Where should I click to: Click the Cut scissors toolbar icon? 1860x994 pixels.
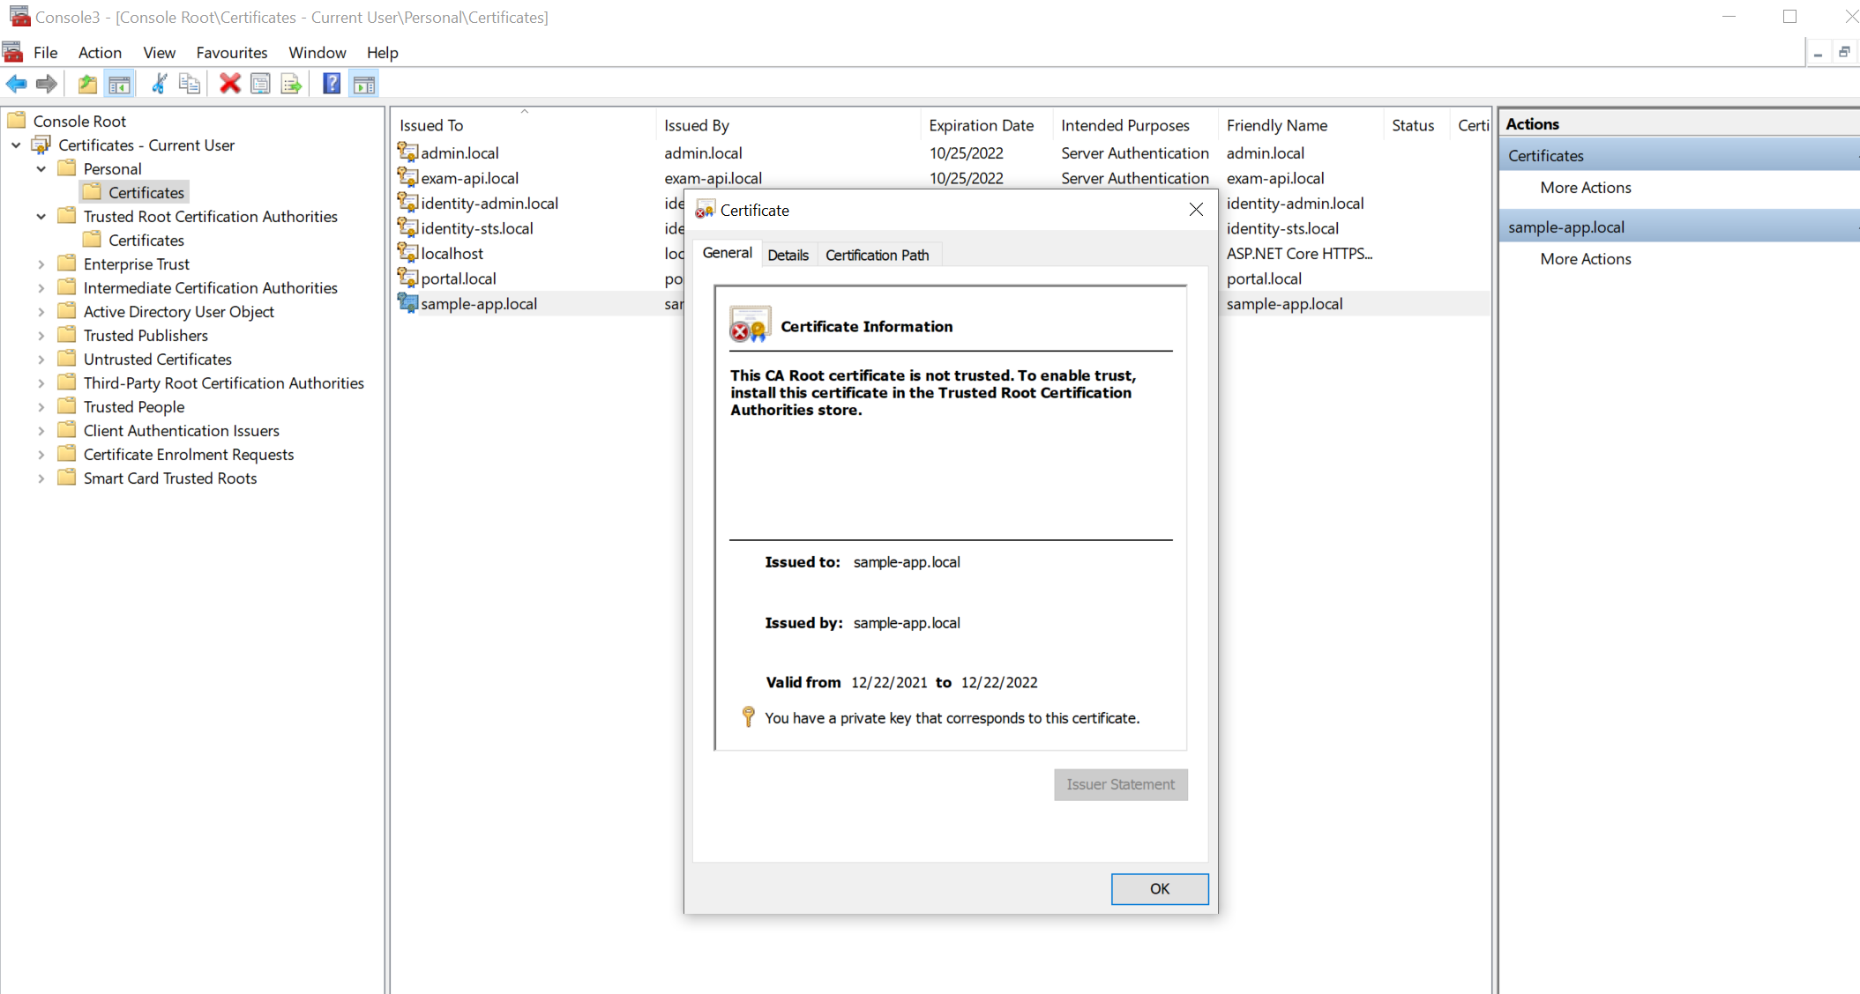(160, 85)
